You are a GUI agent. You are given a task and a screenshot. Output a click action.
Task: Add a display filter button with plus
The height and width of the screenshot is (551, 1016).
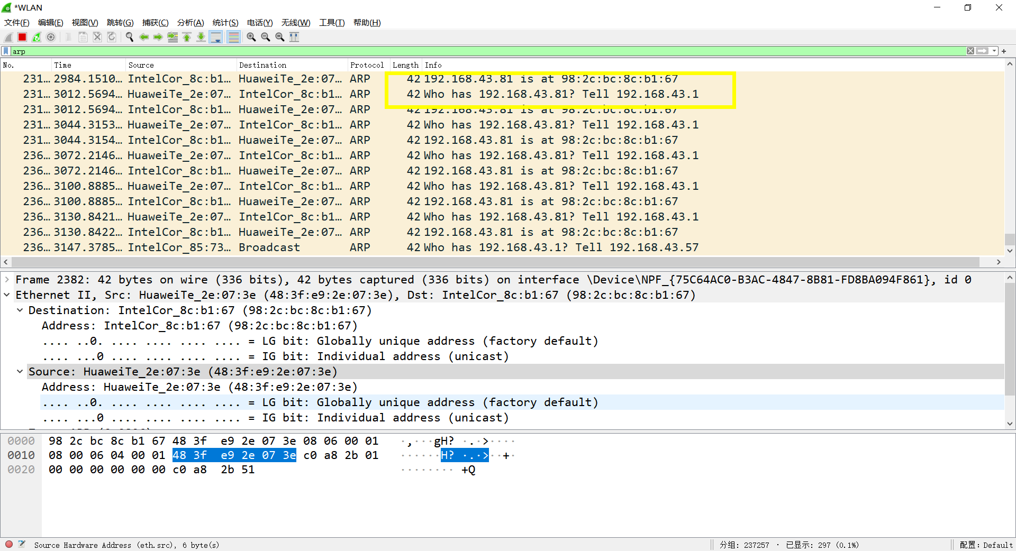pos(1004,51)
